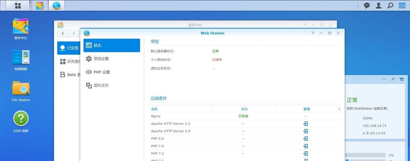Sort table by the 状态 column header

pyautogui.click(x=245, y=109)
